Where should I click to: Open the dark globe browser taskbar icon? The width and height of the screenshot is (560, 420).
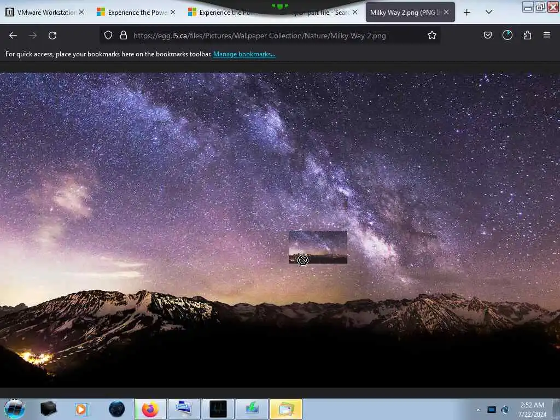click(117, 409)
